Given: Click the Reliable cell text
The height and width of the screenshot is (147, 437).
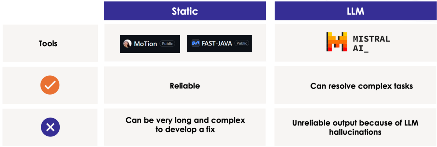Looking at the screenshot, I should [185, 86].
